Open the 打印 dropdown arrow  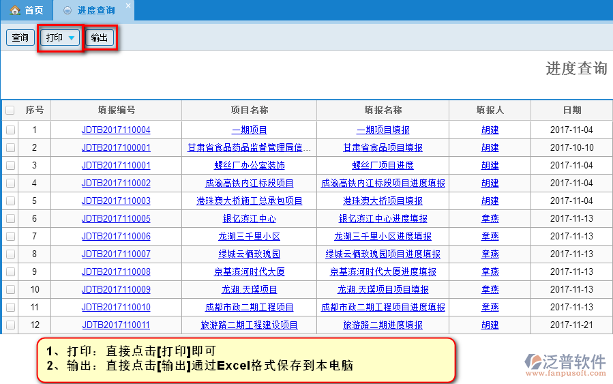click(72, 38)
